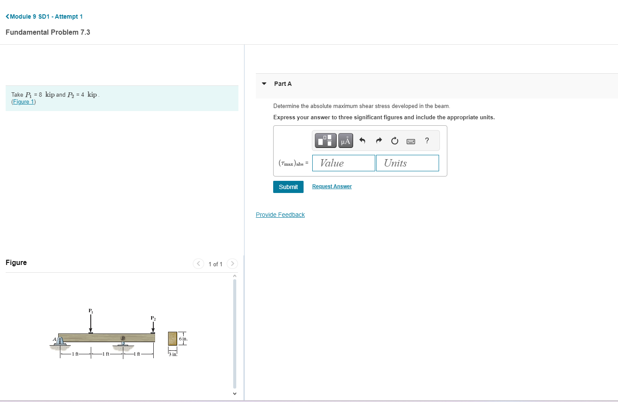Viewport: 618px width, 402px height.
Task: Switch to Part A section header
Action: tap(283, 84)
